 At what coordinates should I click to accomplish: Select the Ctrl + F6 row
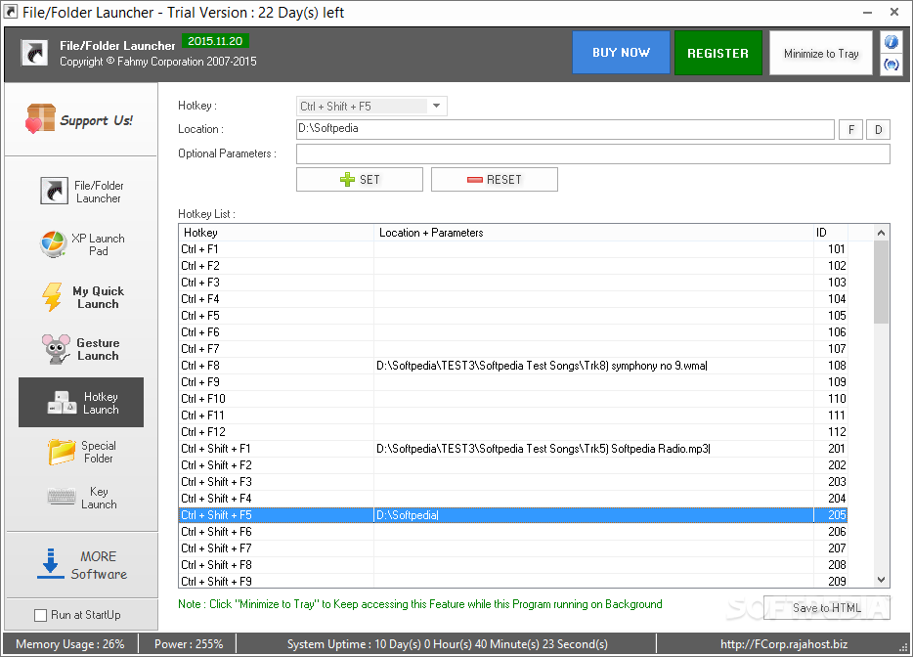512,332
